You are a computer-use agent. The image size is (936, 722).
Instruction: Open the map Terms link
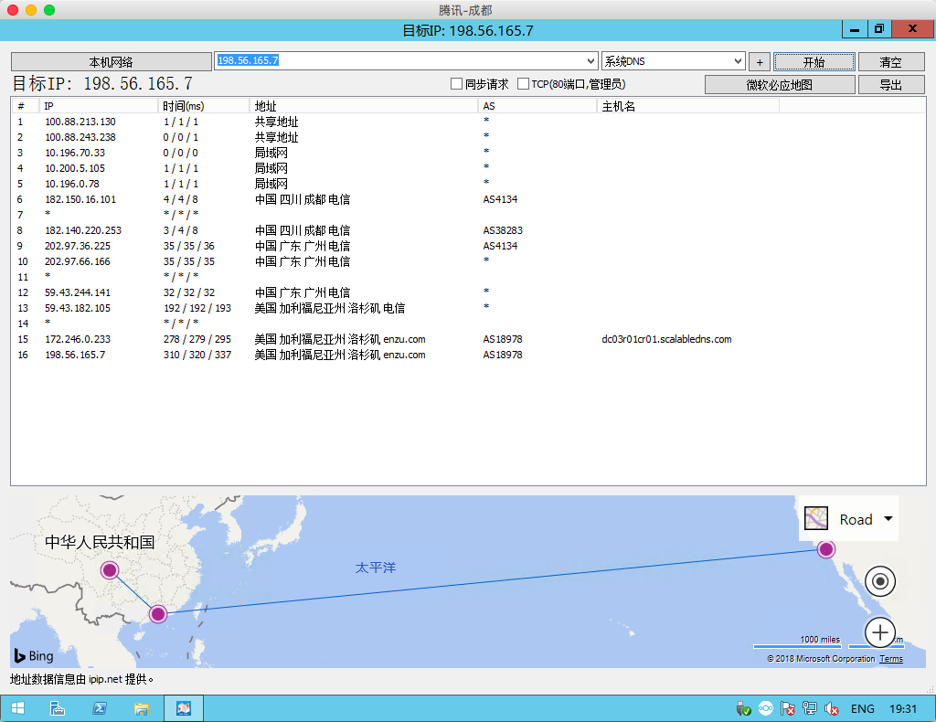(x=890, y=659)
